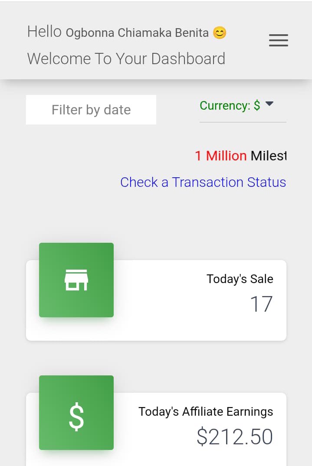The width and height of the screenshot is (312, 466).
Task: Click the green storefront icon tile
Action: point(76,280)
